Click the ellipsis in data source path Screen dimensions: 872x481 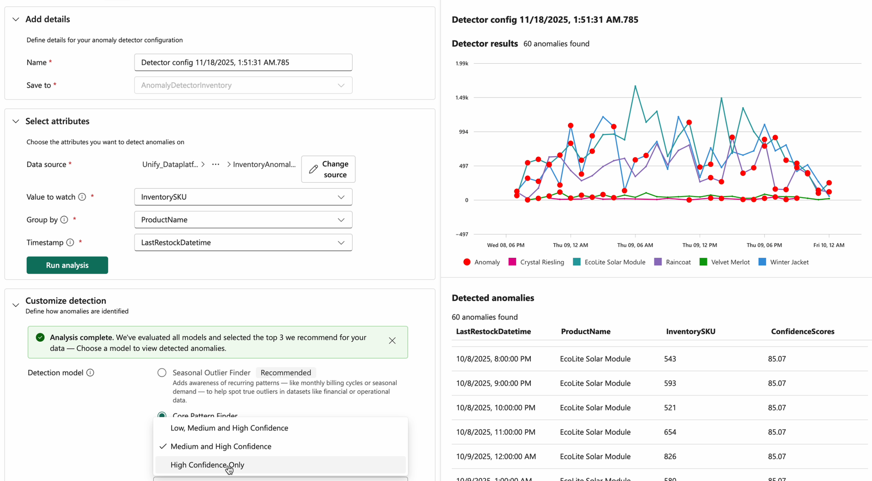pos(216,164)
